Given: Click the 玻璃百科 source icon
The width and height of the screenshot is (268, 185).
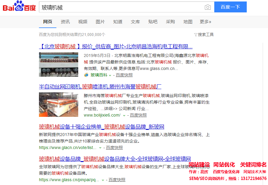Looking at the screenshot, I should click(x=86, y=75).
